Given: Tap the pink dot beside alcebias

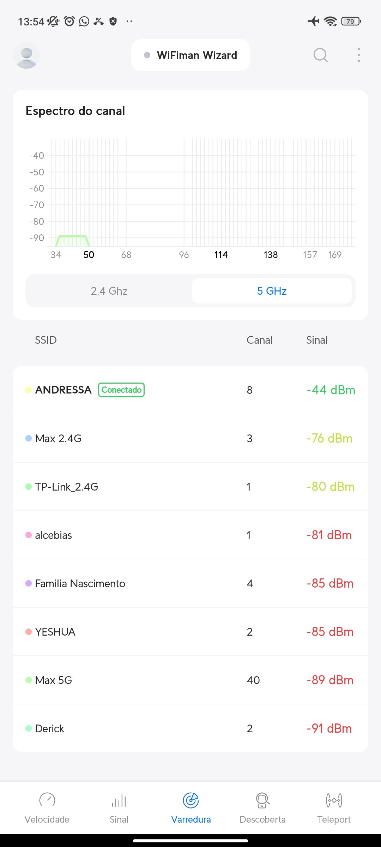Looking at the screenshot, I should point(29,535).
